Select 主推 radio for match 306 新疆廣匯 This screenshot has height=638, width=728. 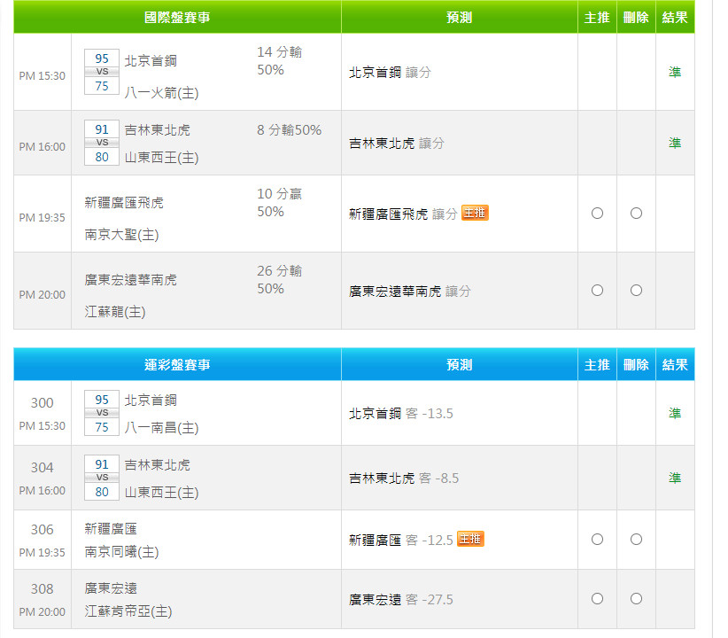(597, 540)
